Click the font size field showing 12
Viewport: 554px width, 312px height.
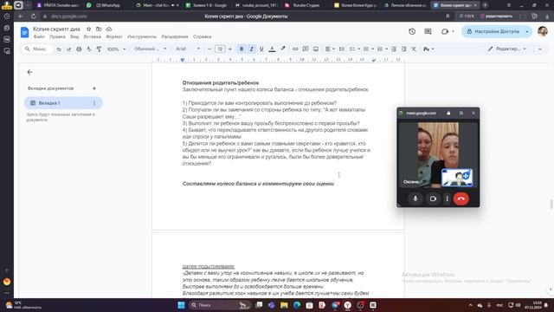point(220,49)
